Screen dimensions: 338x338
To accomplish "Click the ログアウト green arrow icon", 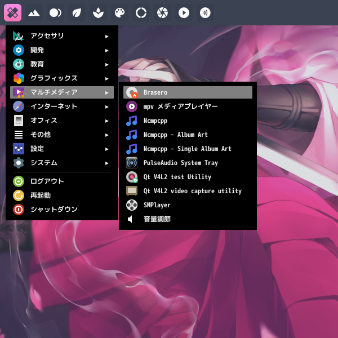I will 19,181.
